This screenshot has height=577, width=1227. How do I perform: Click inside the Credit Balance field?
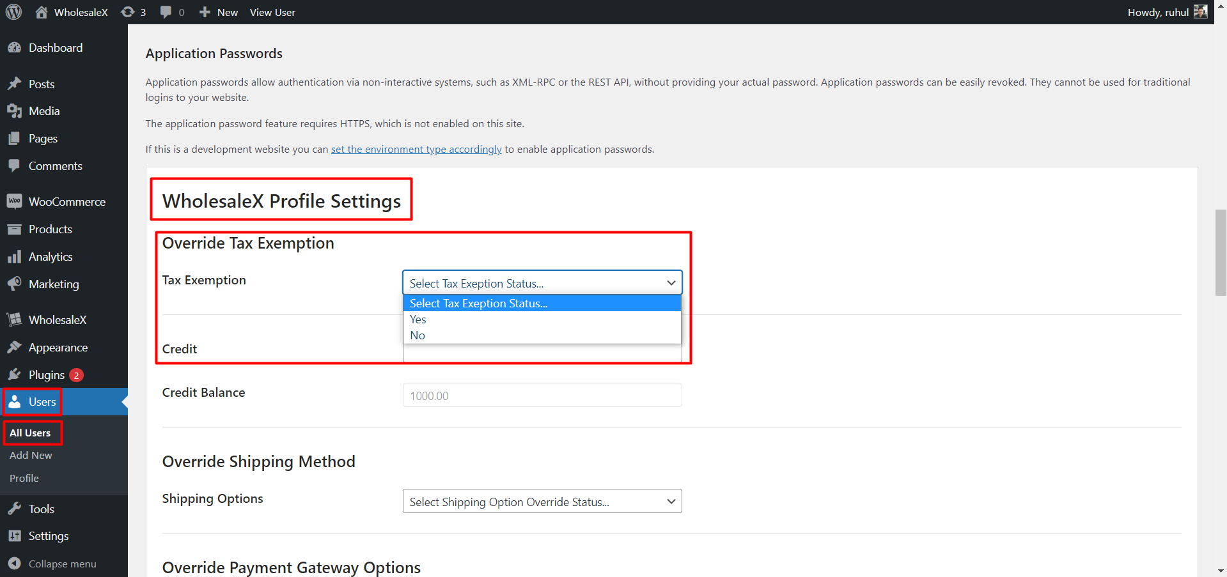tap(542, 395)
